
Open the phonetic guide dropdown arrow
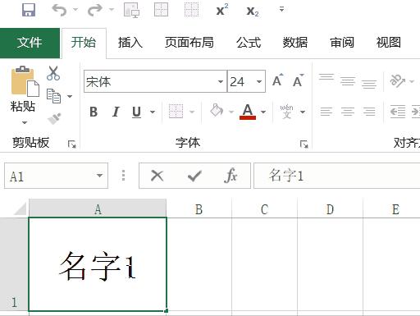pos(303,112)
